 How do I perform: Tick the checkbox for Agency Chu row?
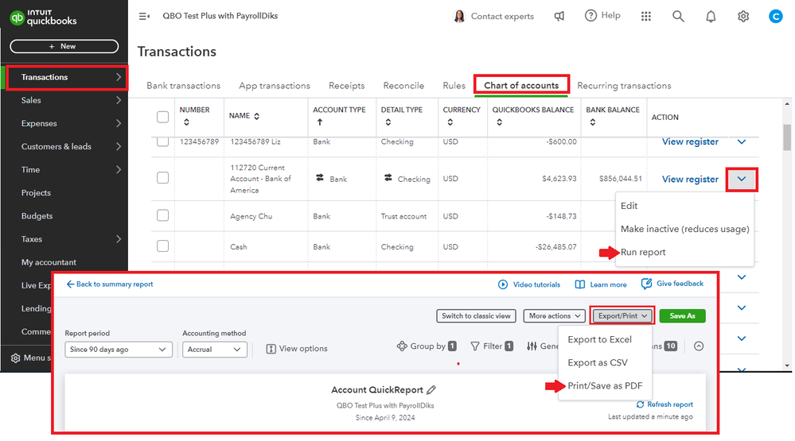pos(163,216)
